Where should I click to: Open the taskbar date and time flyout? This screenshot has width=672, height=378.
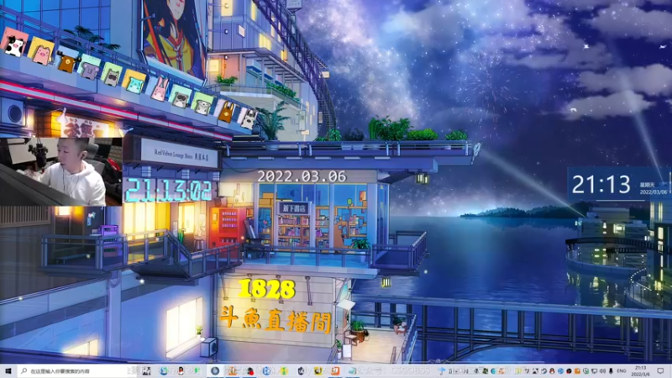pos(640,370)
